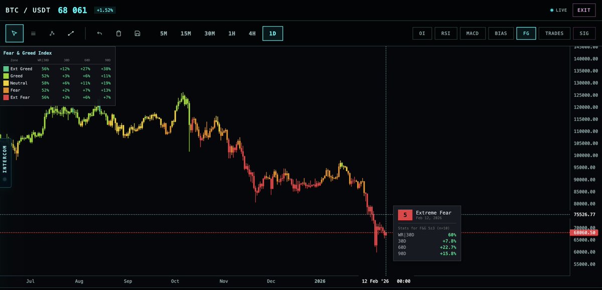Click the Fear & Greed Index title
Image resolution: width=602 pixels, height=290 pixels.
click(28, 53)
